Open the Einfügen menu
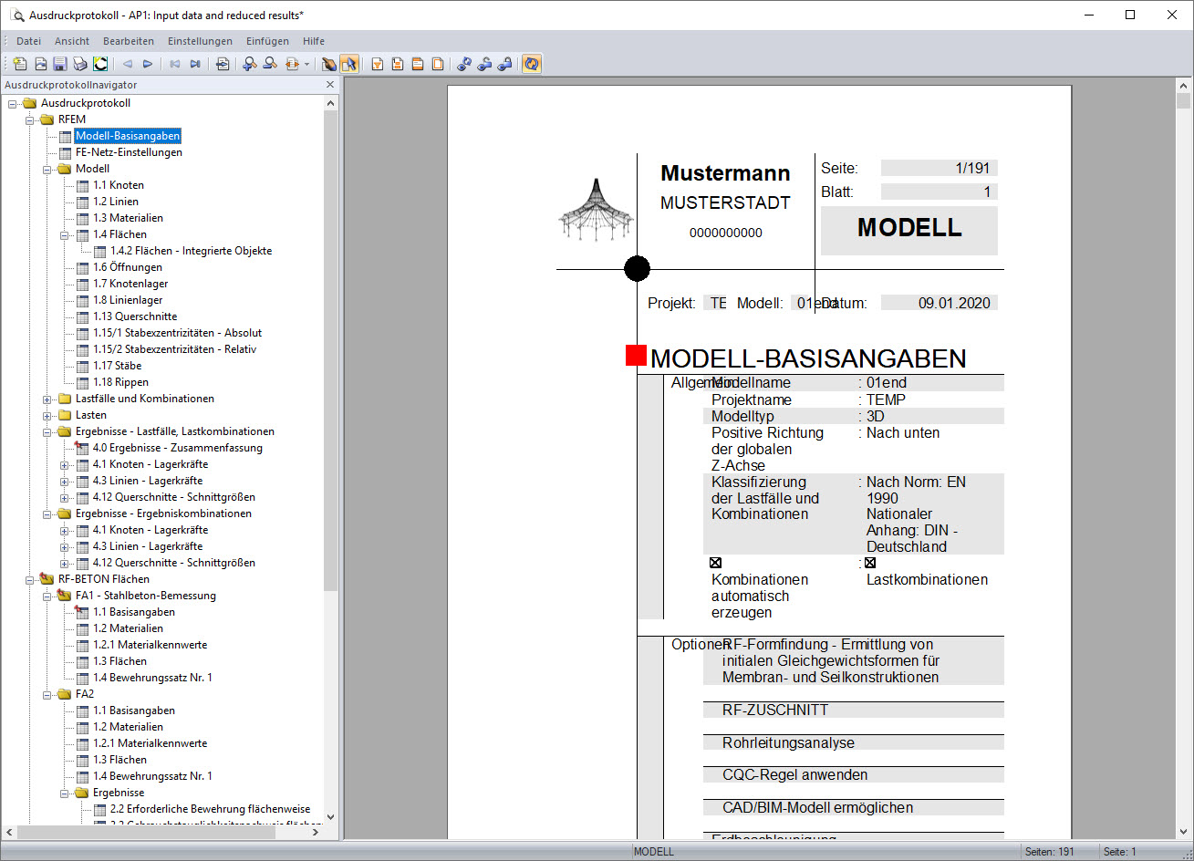1194x861 pixels. click(267, 41)
